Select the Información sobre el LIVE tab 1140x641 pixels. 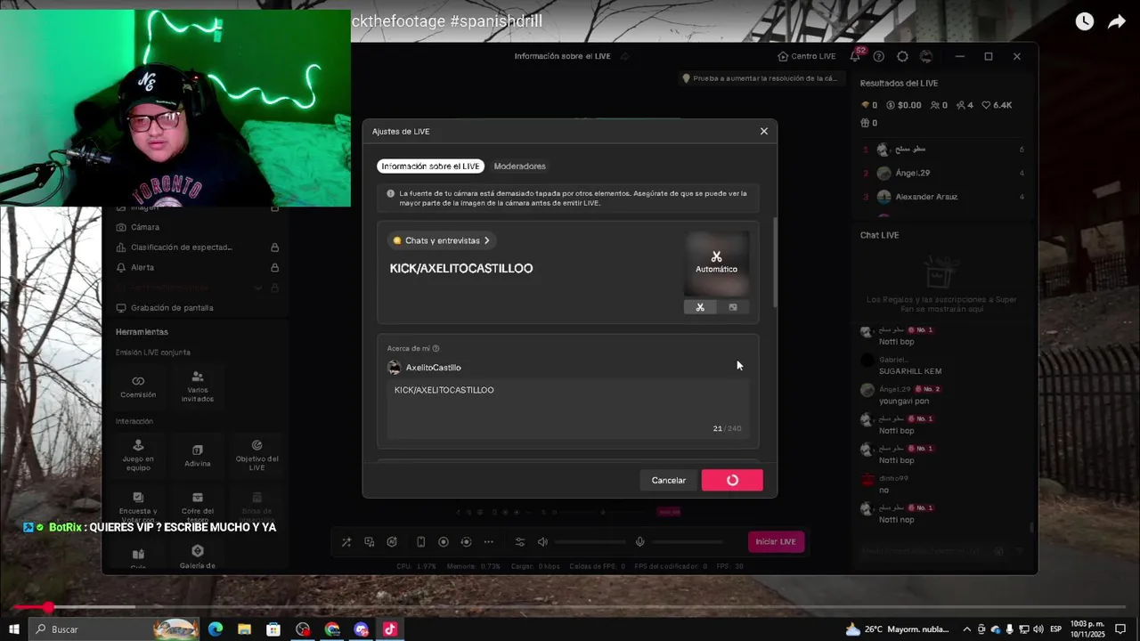(x=430, y=166)
